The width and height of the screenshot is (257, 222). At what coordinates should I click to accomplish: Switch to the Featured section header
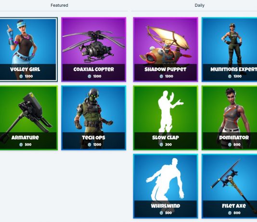pyautogui.click(x=59, y=5)
